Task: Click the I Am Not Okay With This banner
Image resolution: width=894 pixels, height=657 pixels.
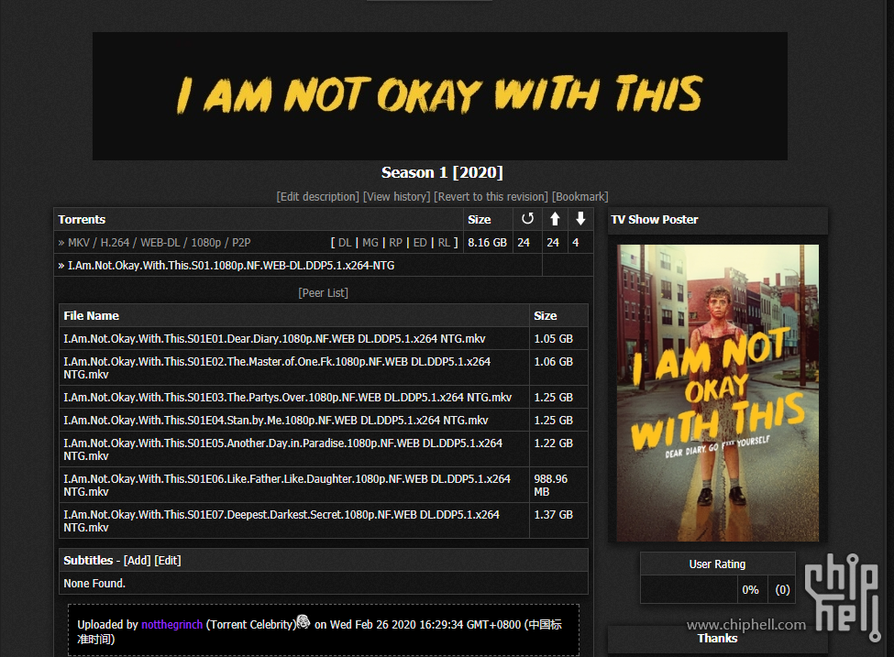Action: pyautogui.click(x=440, y=95)
